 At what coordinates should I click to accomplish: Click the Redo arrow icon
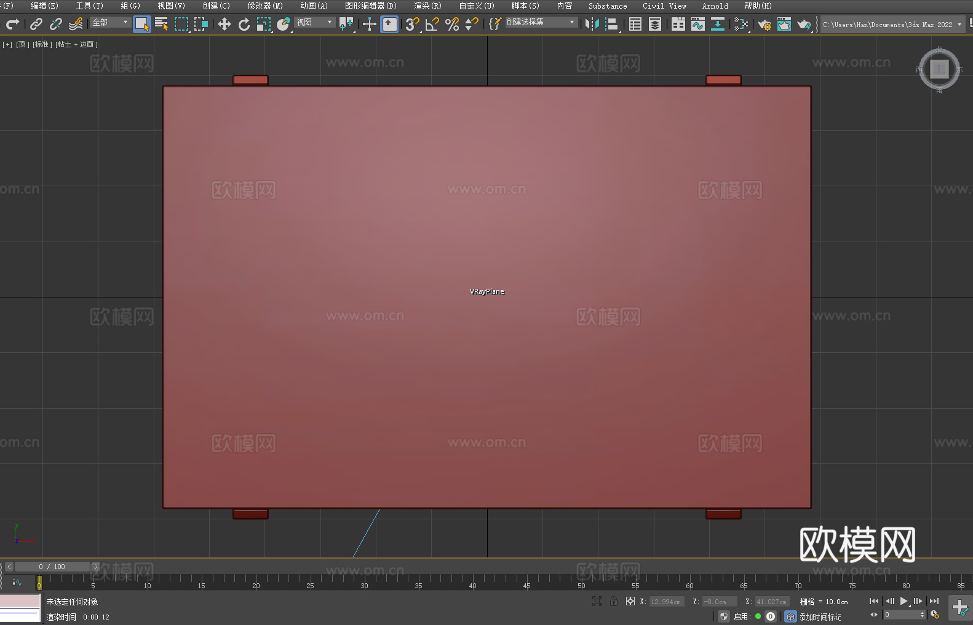(x=12, y=24)
